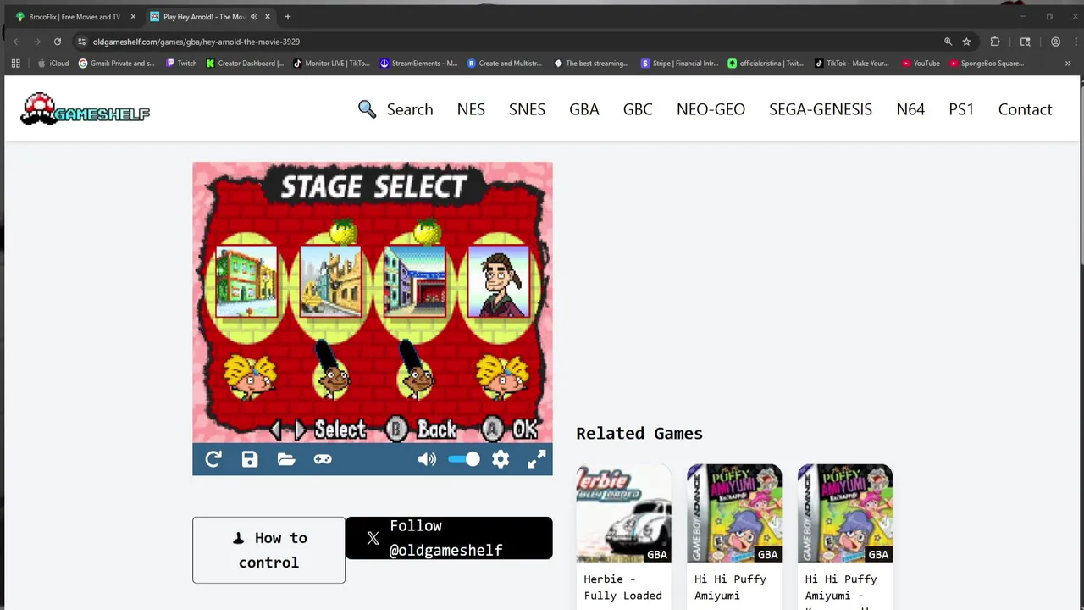The width and height of the screenshot is (1084, 610).
Task: Open the Contact page link
Action: coord(1025,109)
